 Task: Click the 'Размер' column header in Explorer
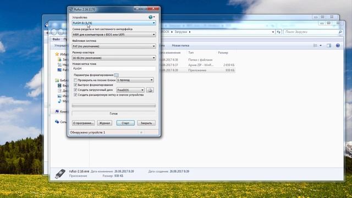(223, 53)
